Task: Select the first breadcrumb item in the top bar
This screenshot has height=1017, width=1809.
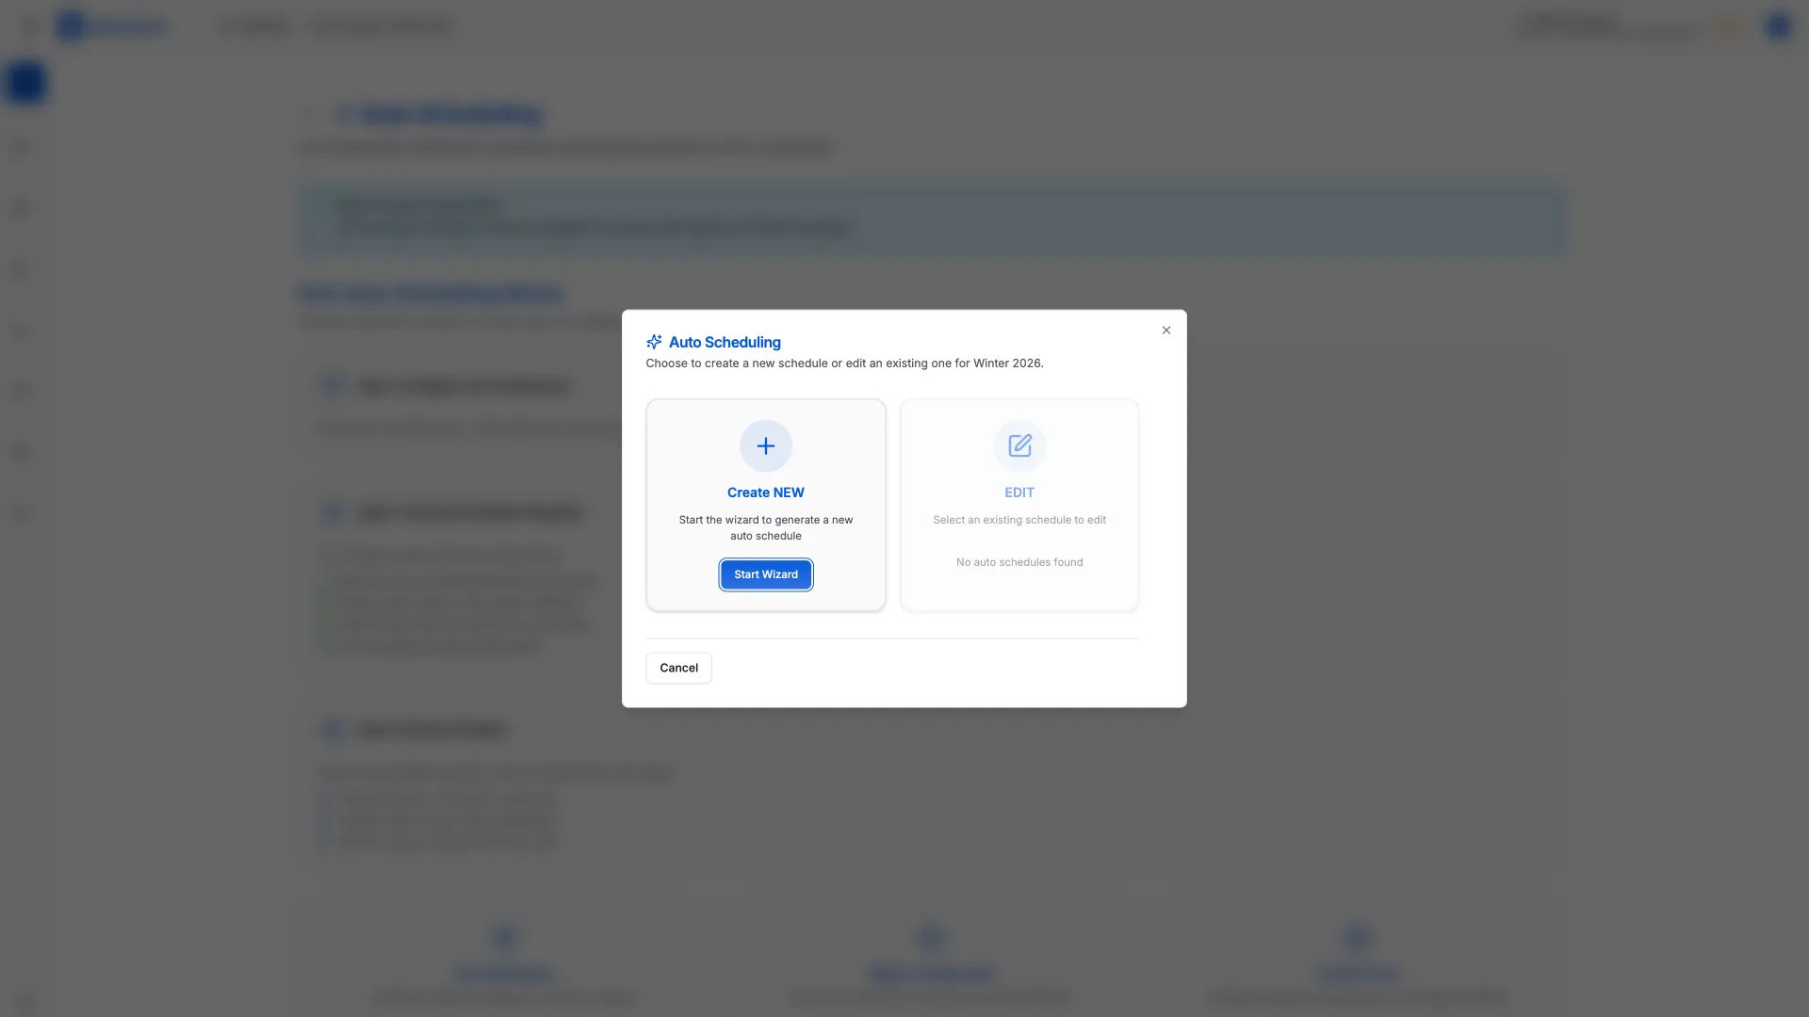Action: click(253, 25)
